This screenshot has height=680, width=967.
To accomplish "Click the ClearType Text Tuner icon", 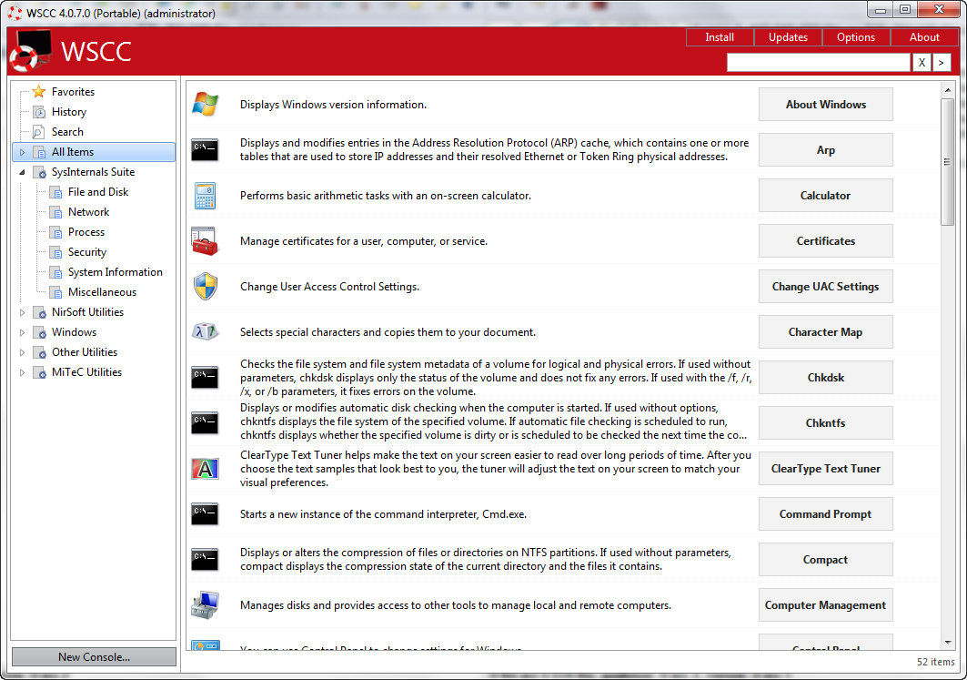I will 205,469.
